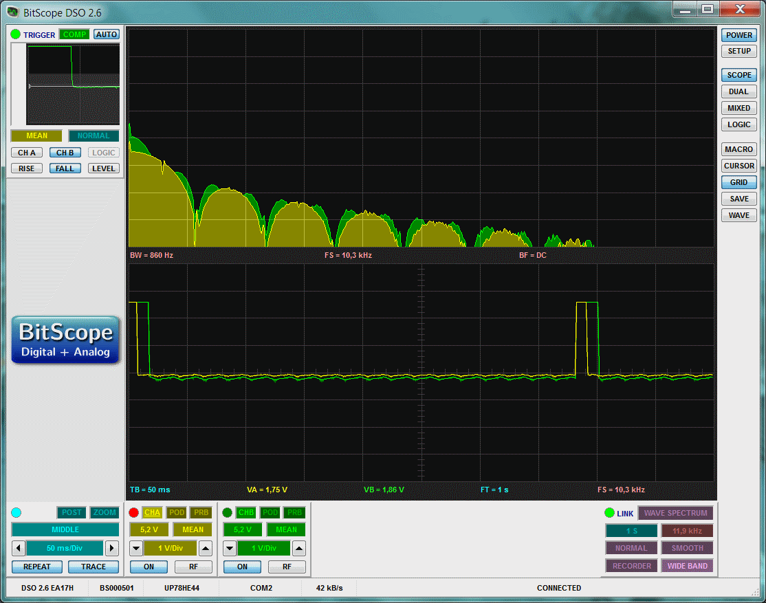
Task: Click the SMOOTH spectrum button
Action: click(688, 548)
